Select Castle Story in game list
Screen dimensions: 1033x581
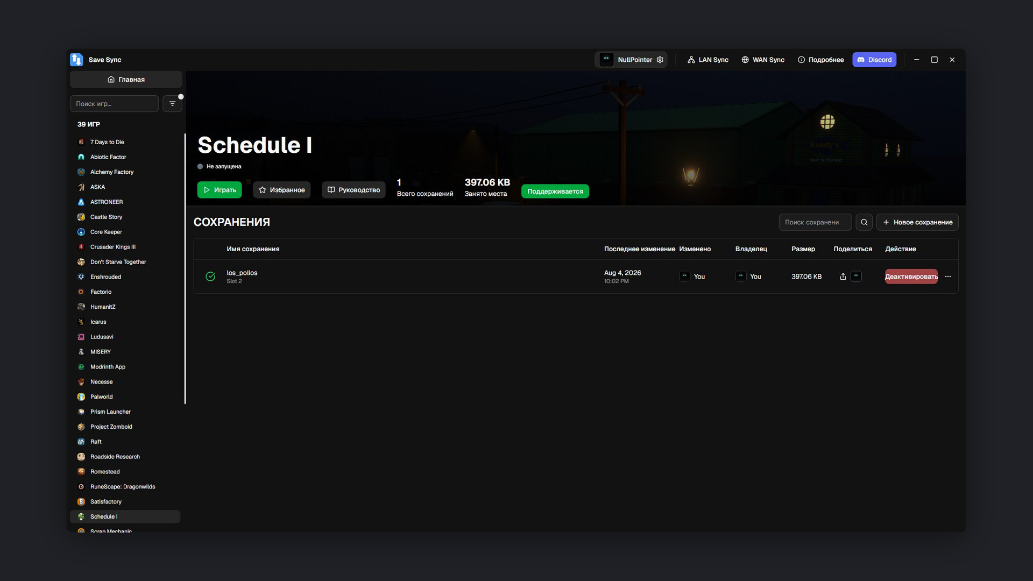pyautogui.click(x=125, y=217)
